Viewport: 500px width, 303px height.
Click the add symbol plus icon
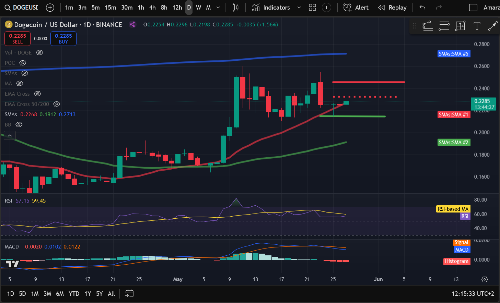(x=50, y=8)
